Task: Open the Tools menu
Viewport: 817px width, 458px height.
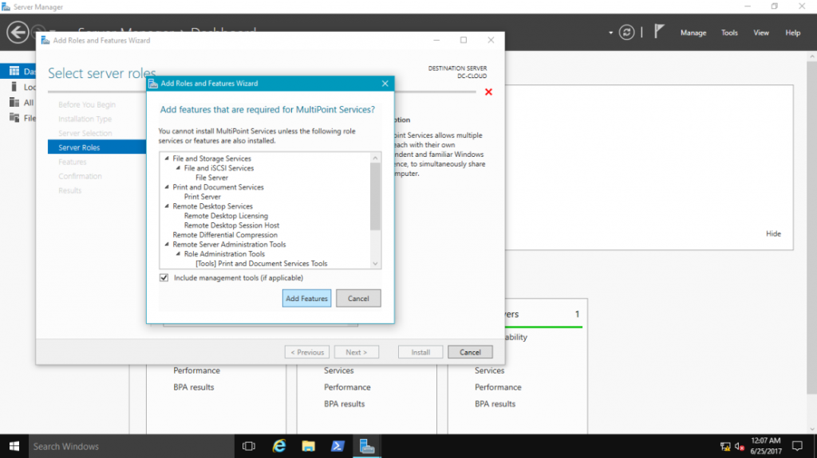Action: [729, 33]
